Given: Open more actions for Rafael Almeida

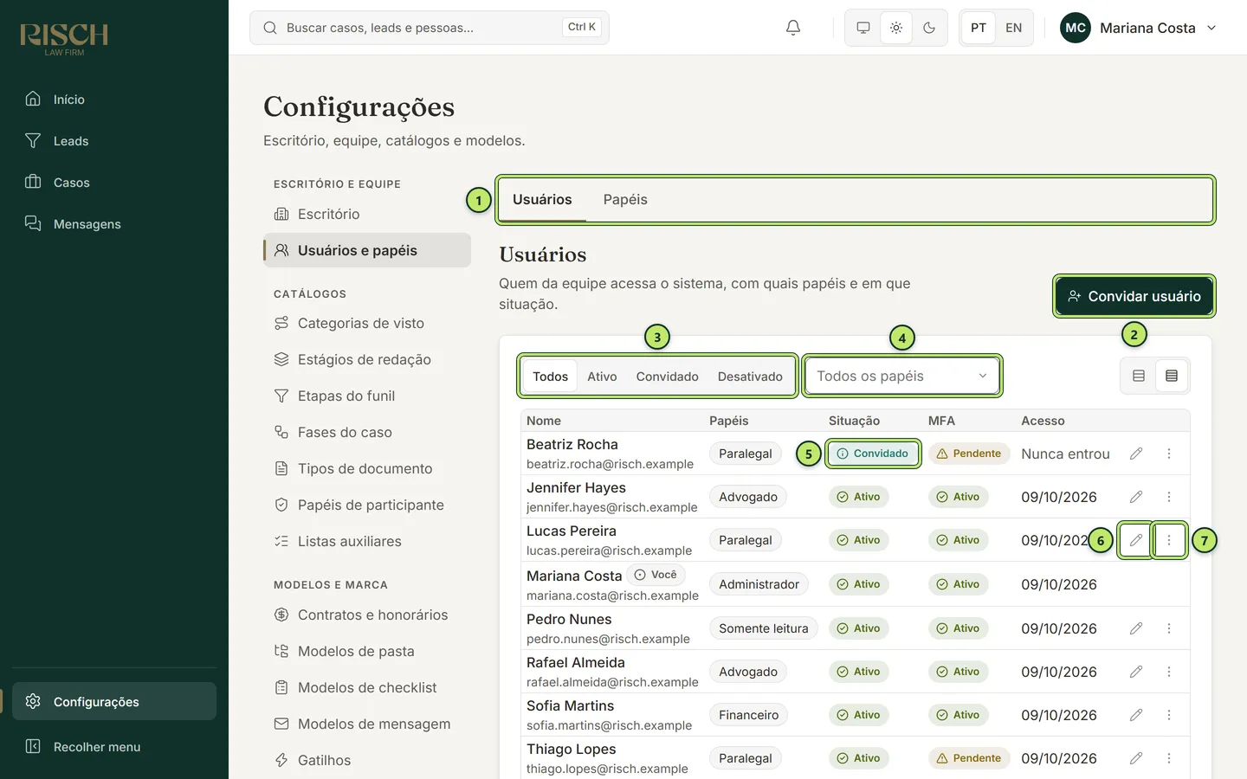Looking at the screenshot, I should [x=1169, y=672].
